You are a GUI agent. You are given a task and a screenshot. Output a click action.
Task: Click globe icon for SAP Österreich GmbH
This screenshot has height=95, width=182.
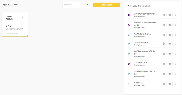click(x=164, y=35)
